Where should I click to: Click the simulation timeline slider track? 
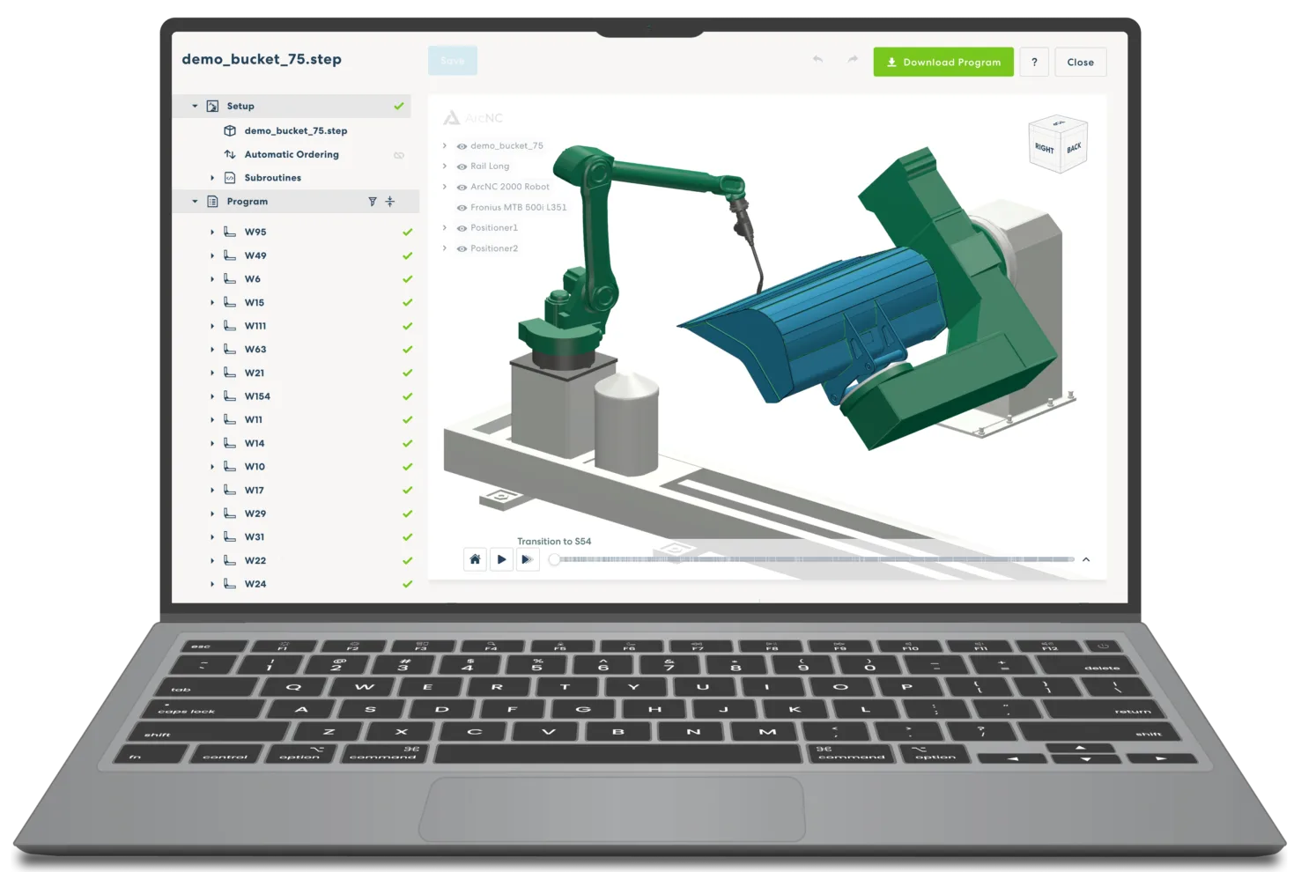pyautogui.click(x=810, y=559)
